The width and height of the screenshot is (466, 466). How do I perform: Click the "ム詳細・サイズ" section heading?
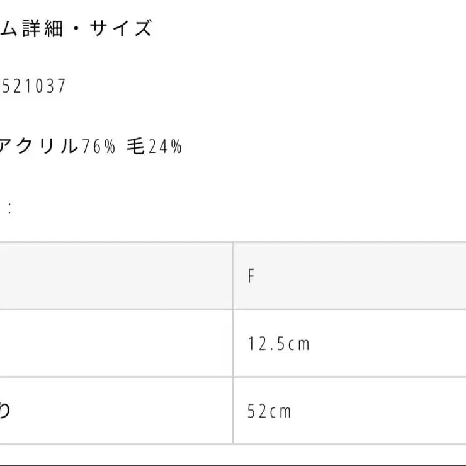76,29
